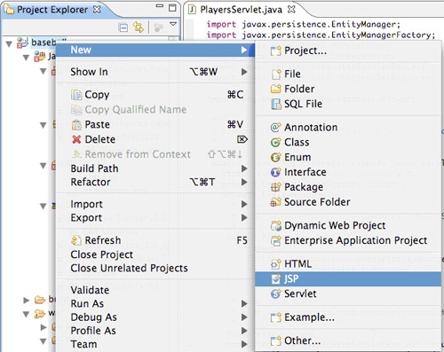
Task: Open Show In submenu
Action: (155, 72)
